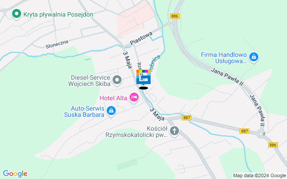Click the church cross icon marker

[174, 131]
